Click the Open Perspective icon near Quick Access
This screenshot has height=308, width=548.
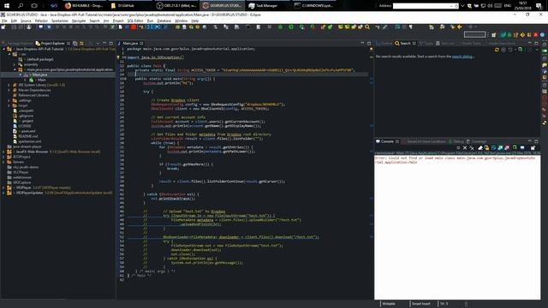point(493,34)
